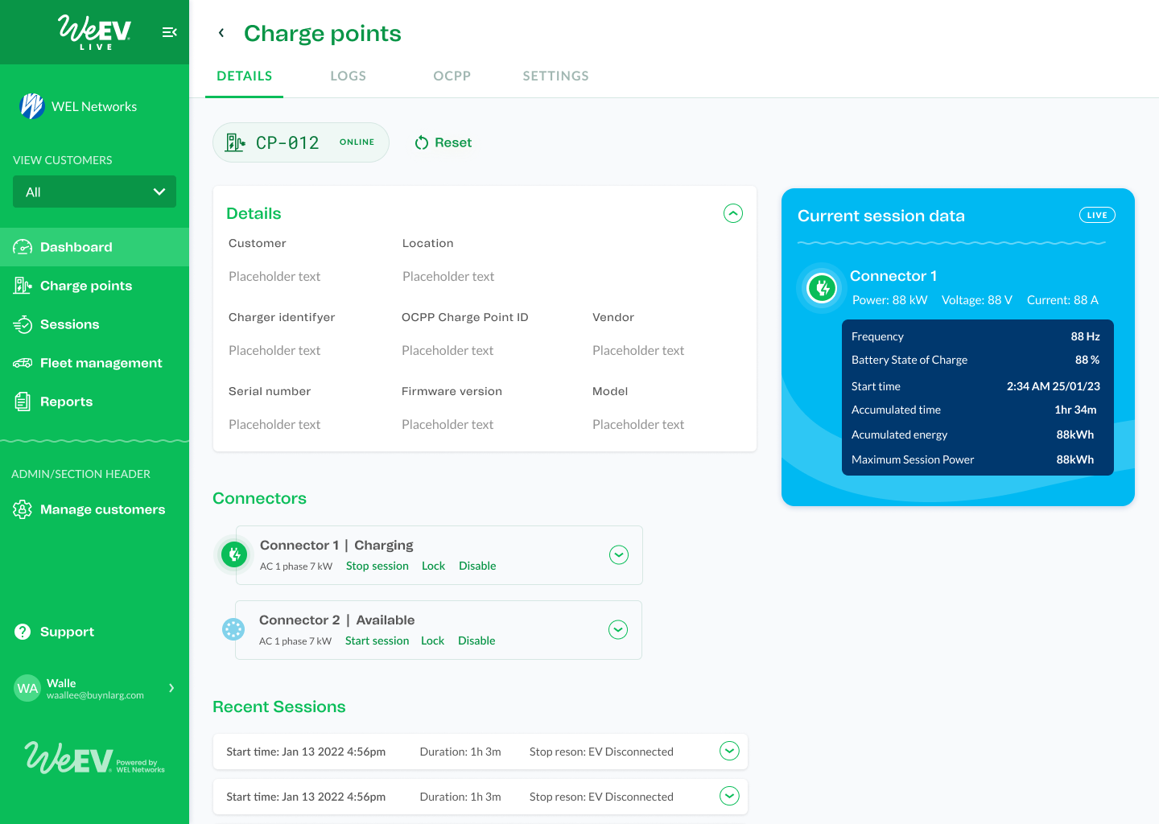The height and width of the screenshot is (824, 1159).
Task: Switch to the LOGS tab
Action: [x=348, y=76]
